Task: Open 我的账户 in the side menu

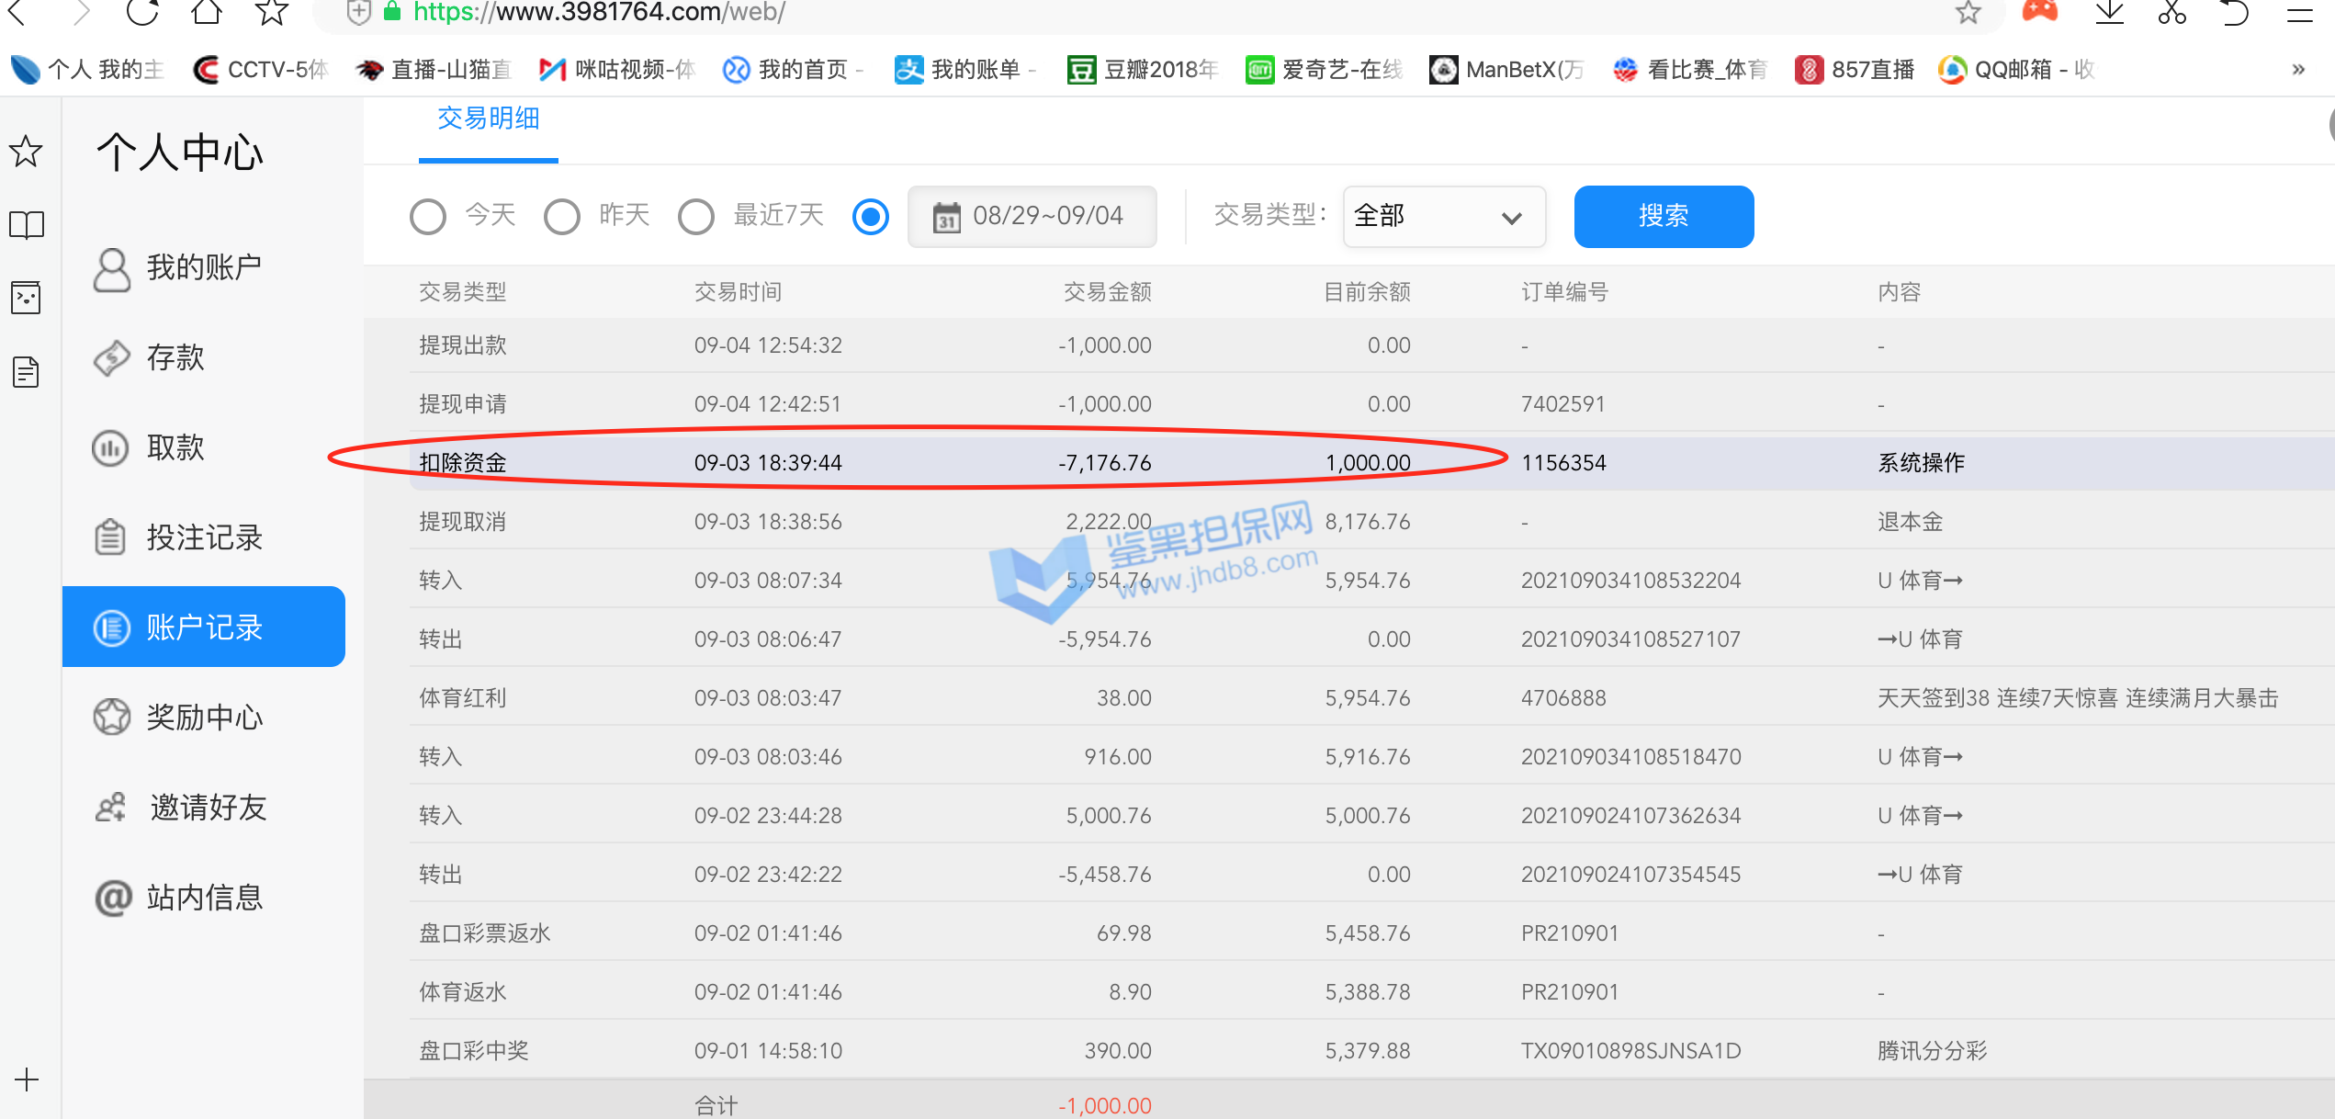Action: click(x=204, y=267)
